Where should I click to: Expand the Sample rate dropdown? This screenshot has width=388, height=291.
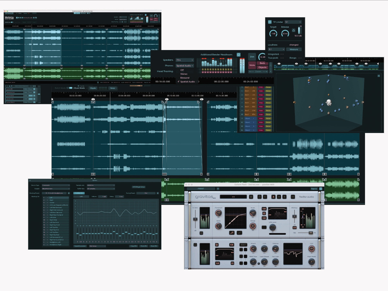click(x=101, y=185)
